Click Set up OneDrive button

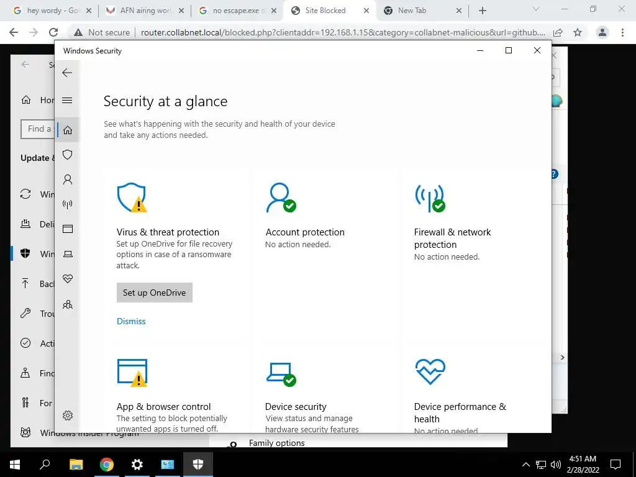click(x=155, y=293)
